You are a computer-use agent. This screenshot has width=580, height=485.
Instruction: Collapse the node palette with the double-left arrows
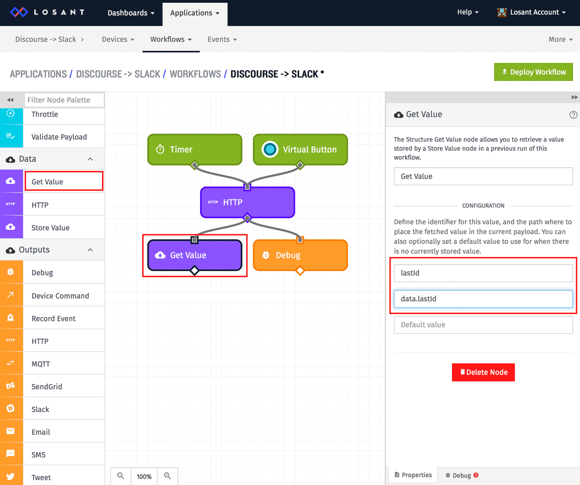coord(10,100)
